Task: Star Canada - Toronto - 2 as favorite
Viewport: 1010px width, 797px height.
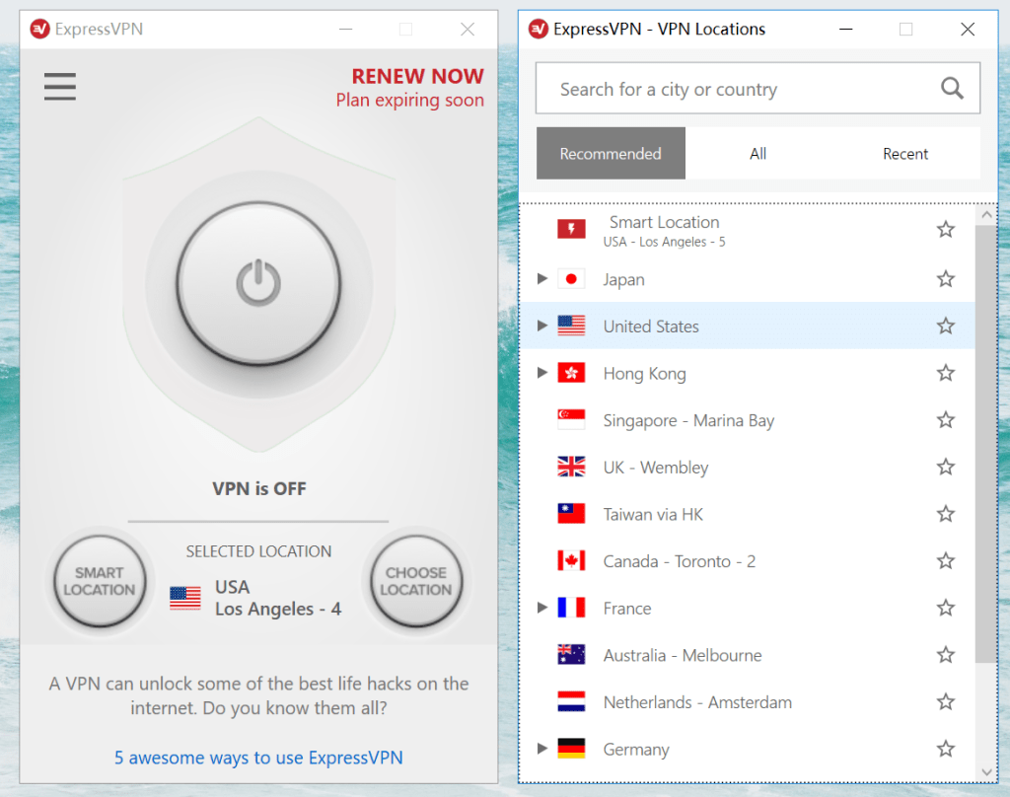Action: 946,561
